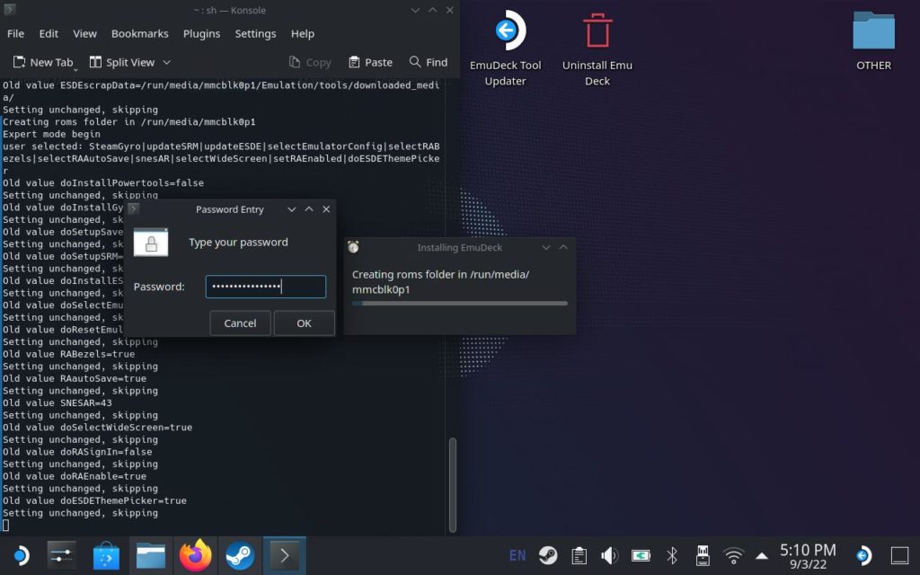Switch to Konsole taskbar entry
The height and width of the screenshot is (575, 920).
pos(285,555)
